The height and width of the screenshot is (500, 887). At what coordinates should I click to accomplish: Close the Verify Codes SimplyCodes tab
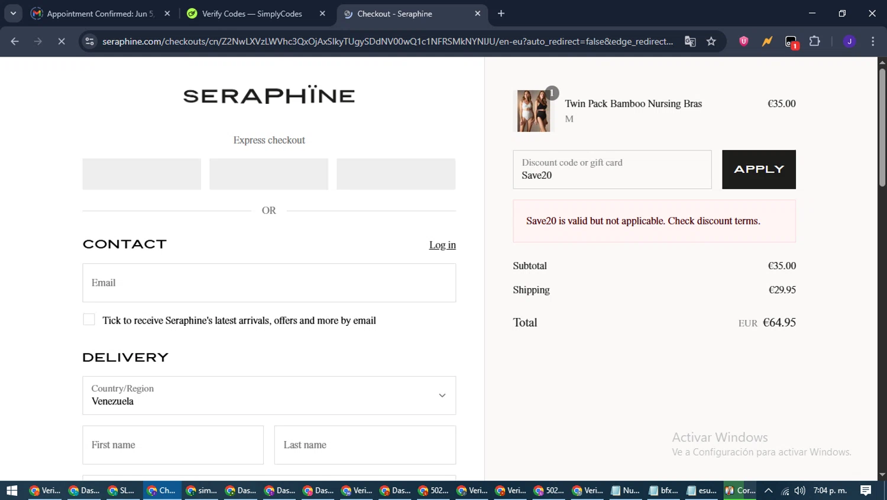(x=322, y=14)
